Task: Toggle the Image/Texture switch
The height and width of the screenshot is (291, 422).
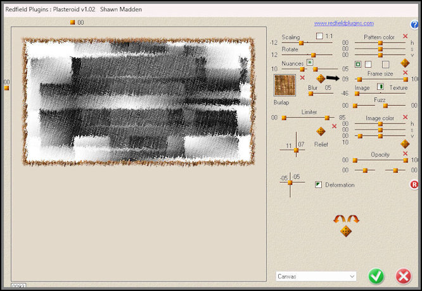Action: pyautogui.click(x=380, y=87)
